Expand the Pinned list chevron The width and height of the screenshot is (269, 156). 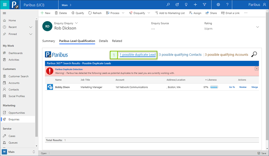(x=31, y=34)
